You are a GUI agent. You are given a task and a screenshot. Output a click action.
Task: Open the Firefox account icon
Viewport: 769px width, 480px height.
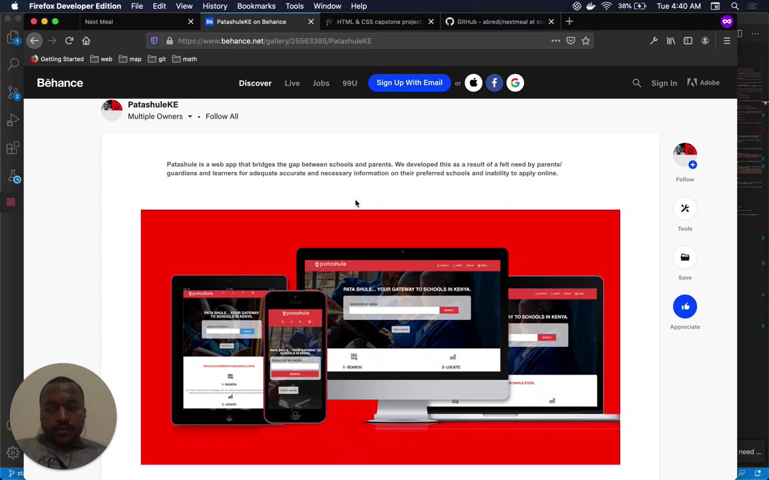[705, 41]
